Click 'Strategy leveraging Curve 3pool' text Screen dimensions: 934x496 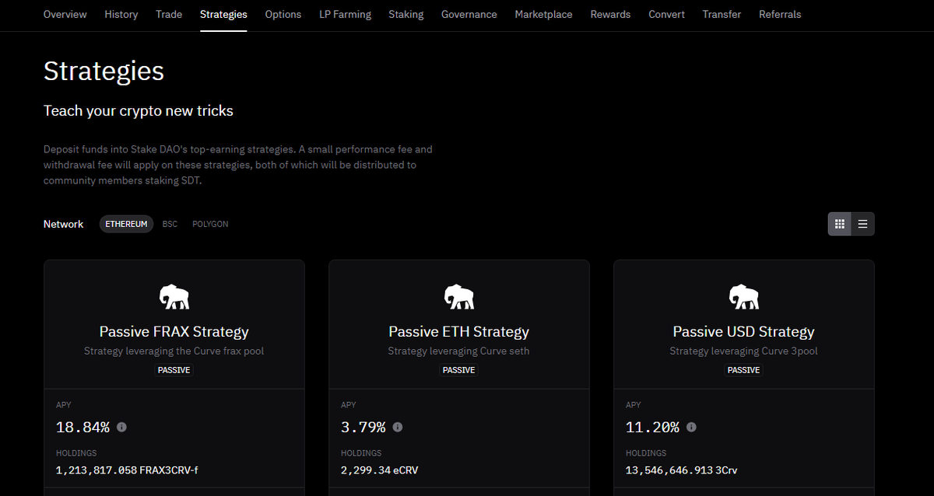pos(744,351)
